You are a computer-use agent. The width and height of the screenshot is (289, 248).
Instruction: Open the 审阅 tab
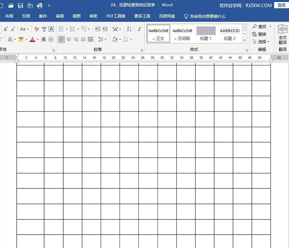[60, 16]
